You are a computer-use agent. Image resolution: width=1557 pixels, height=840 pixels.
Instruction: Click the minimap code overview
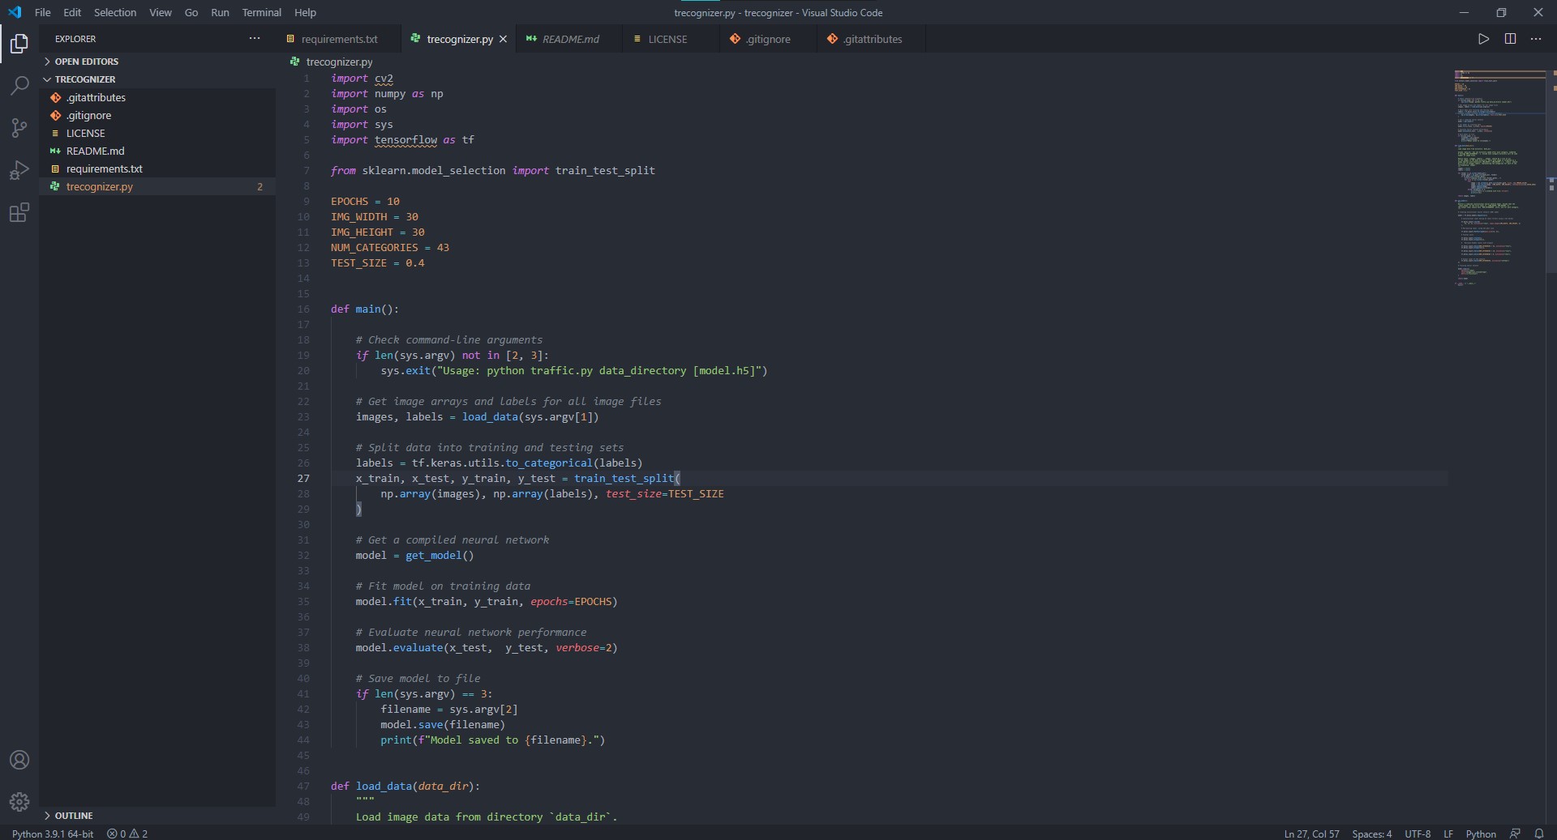click(x=1499, y=178)
